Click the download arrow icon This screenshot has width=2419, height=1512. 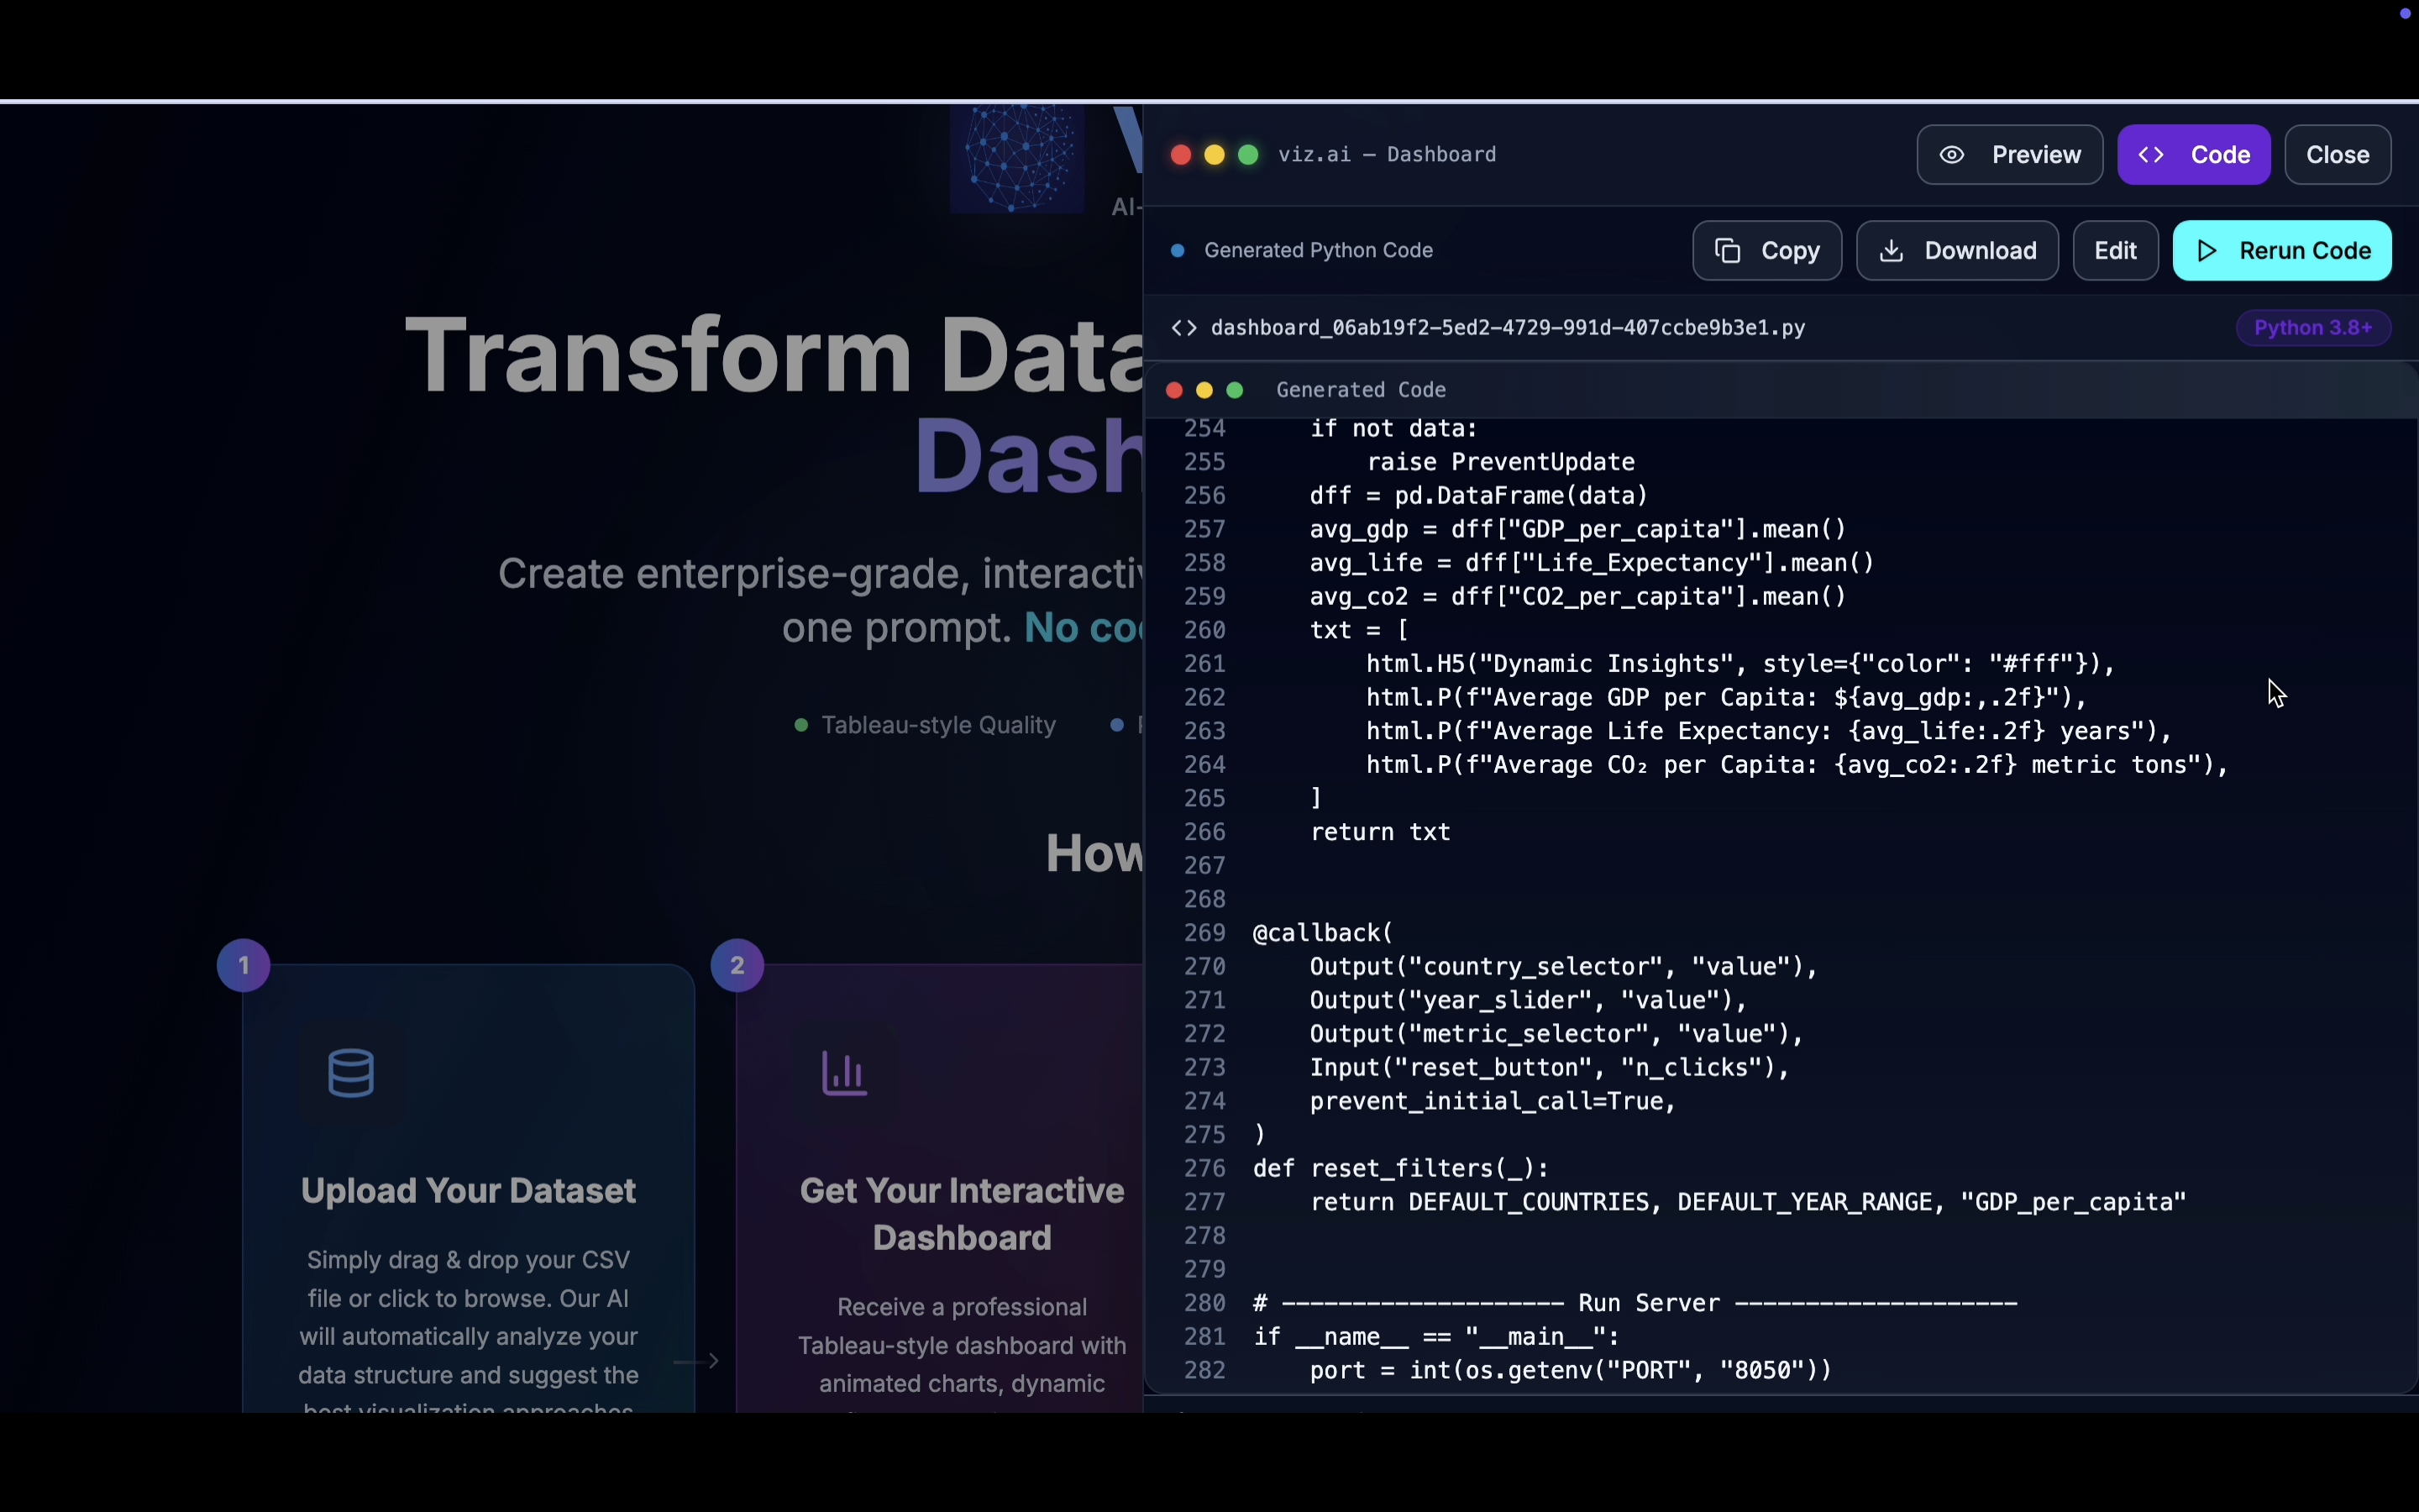pyautogui.click(x=1892, y=251)
